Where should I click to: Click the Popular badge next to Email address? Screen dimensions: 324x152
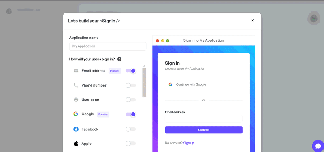(115, 71)
